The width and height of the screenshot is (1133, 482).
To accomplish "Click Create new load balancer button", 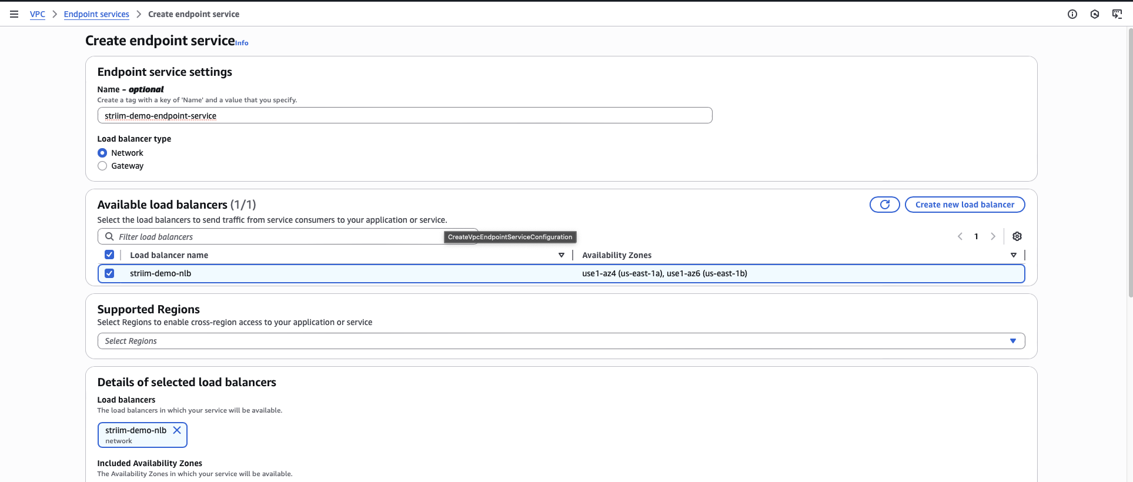I will click(x=964, y=205).
